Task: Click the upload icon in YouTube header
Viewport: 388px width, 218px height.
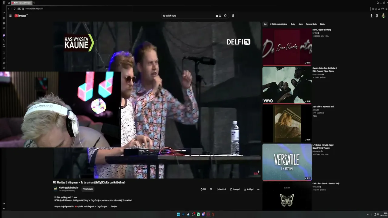Action: point(371,16)
